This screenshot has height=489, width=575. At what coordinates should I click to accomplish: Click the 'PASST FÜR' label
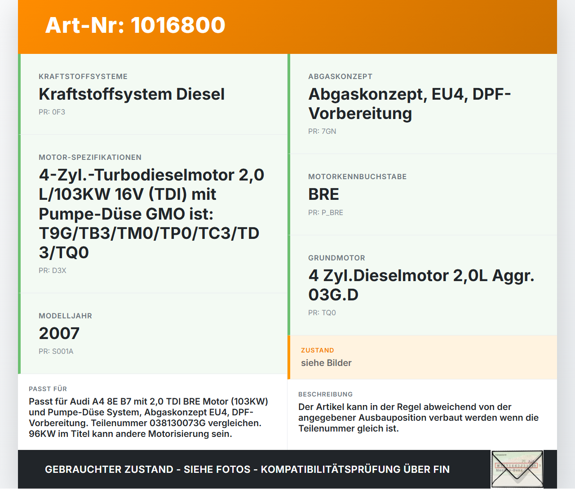tap(48, 389)
